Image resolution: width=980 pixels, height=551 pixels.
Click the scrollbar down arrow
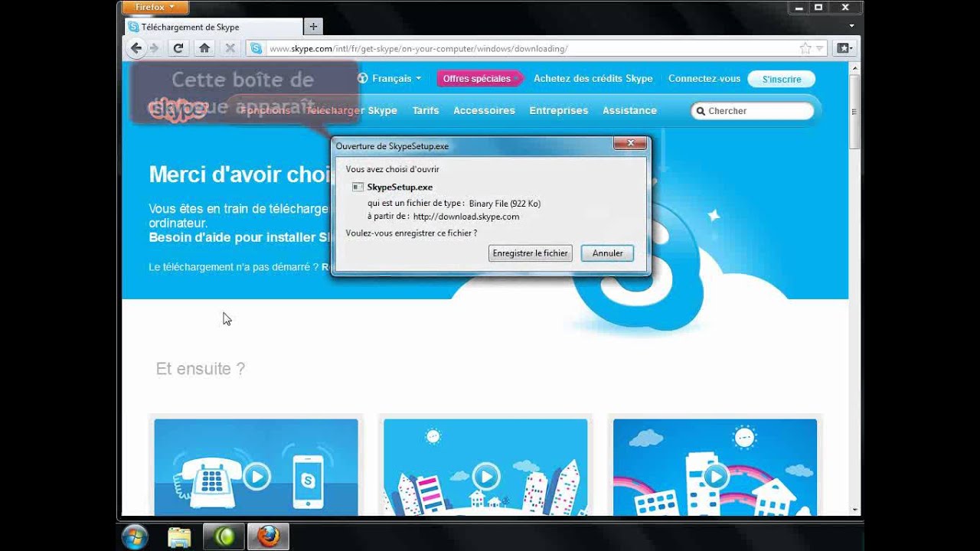(855, 510)
